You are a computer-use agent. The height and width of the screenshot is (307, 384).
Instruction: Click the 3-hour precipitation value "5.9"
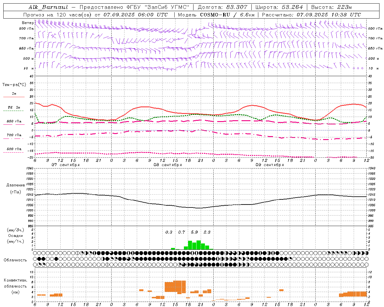tap(194, 232)
